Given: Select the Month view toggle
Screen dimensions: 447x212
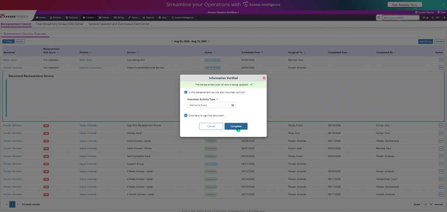Looking at the screenshot, I should (20, 41).
